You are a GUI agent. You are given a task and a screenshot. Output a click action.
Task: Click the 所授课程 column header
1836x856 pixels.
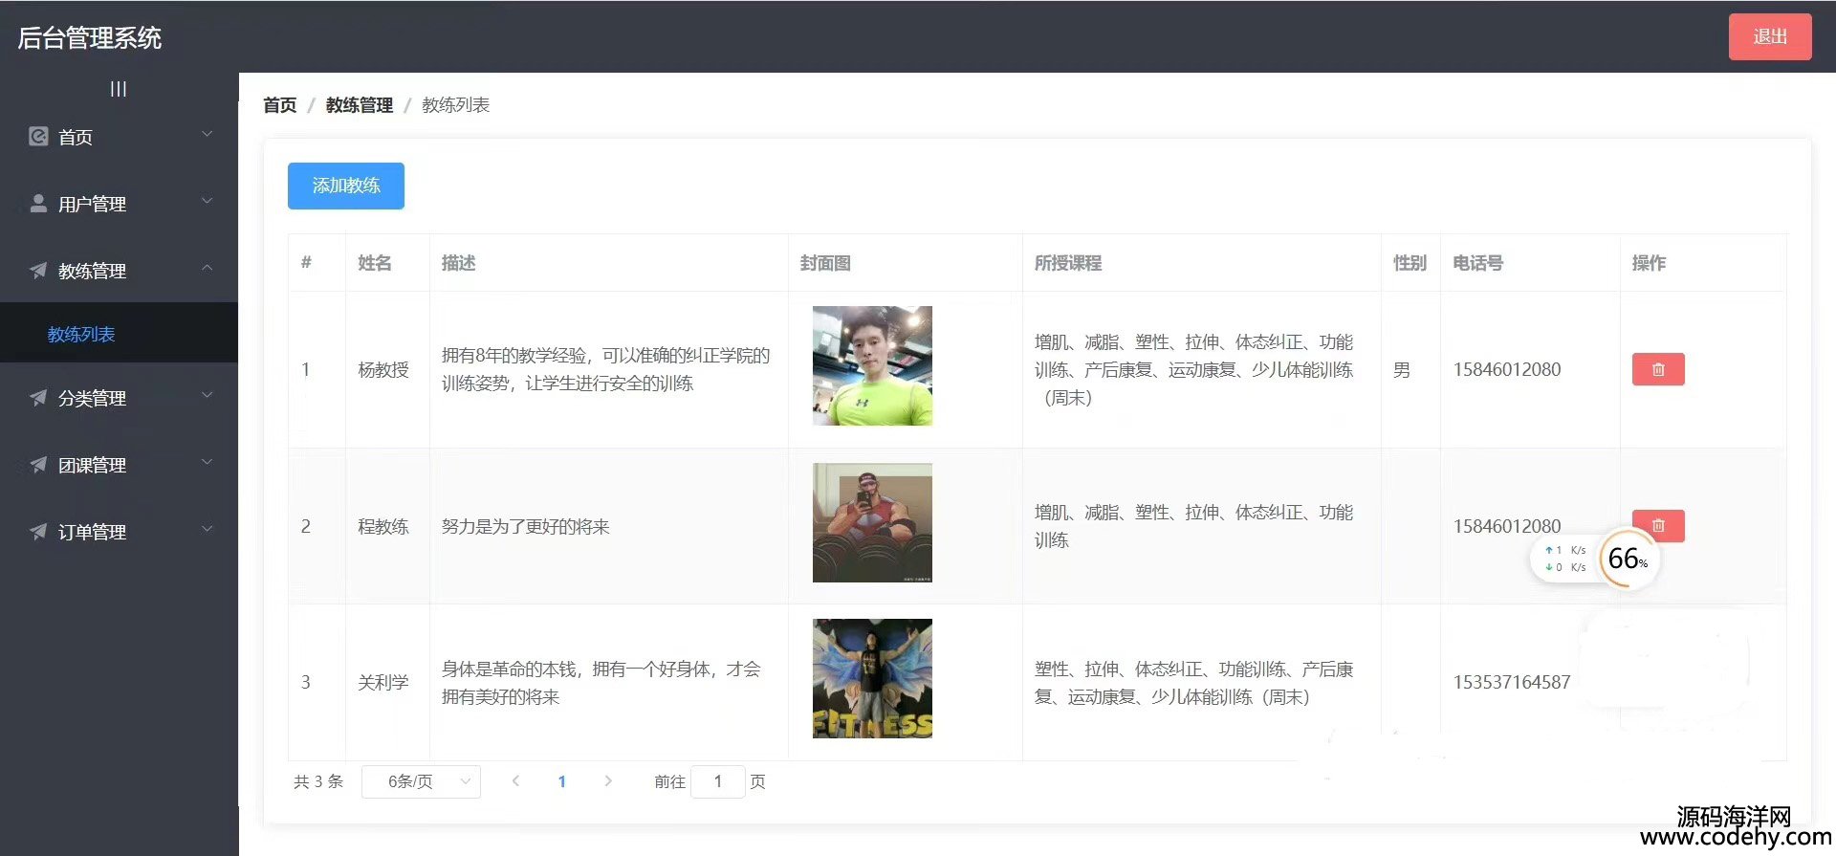click(x=1068, y=263)
